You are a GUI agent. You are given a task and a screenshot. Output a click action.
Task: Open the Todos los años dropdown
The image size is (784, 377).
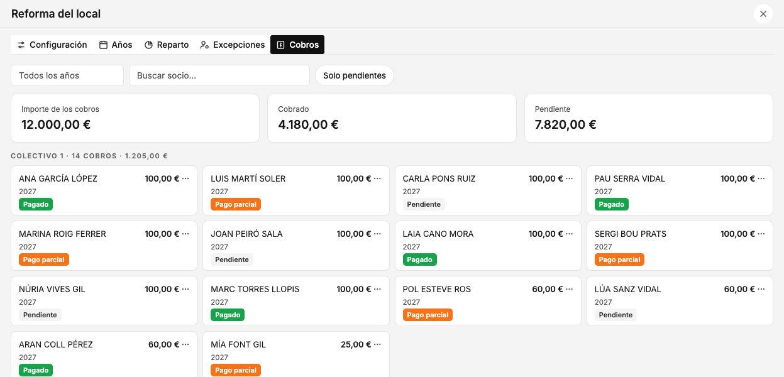(67, 75)
